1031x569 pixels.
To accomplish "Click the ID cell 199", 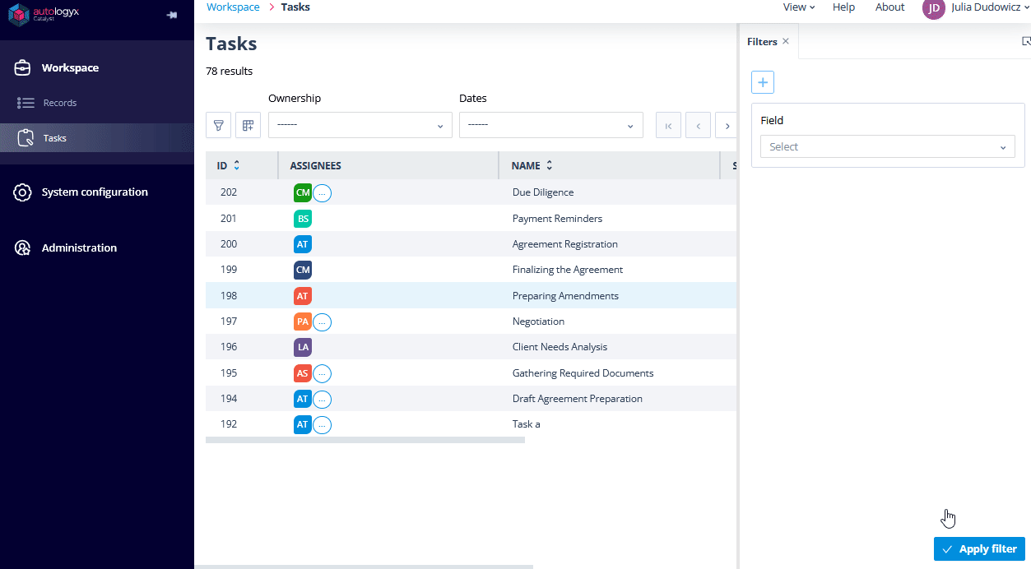I will click(x=229, y=270).
